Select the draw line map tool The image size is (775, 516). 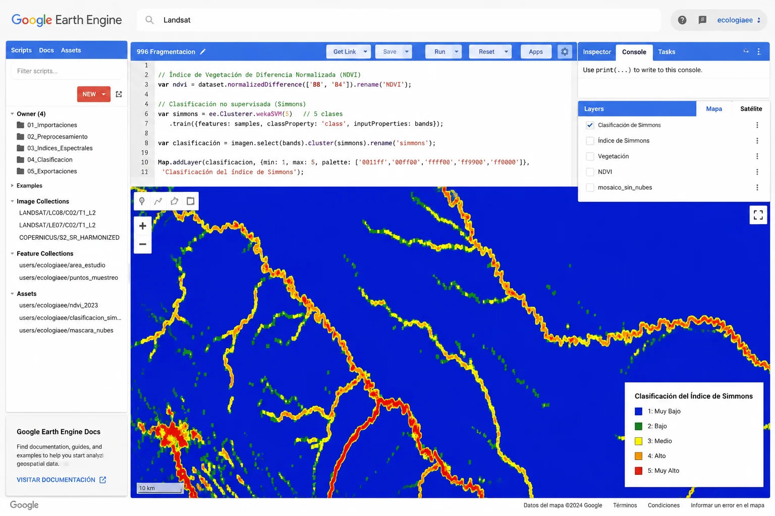coord(158,201)
